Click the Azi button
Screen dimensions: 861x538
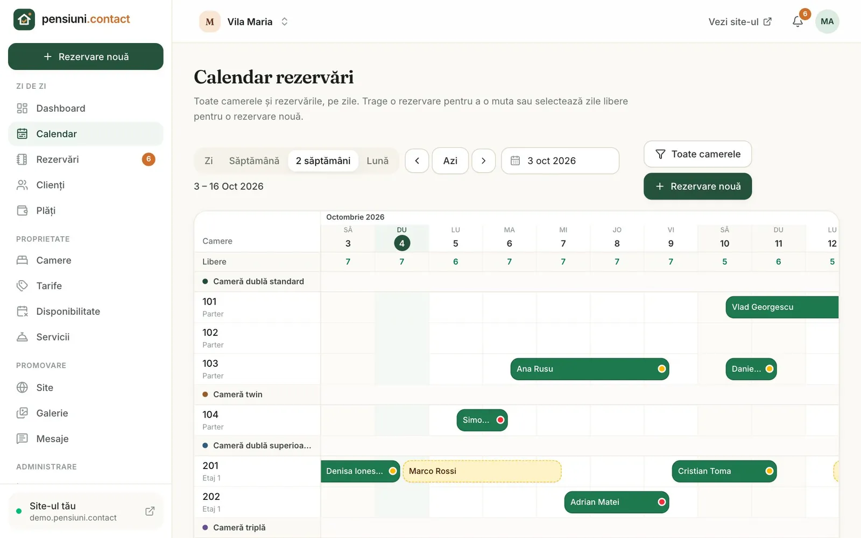(x=450, y=161)
